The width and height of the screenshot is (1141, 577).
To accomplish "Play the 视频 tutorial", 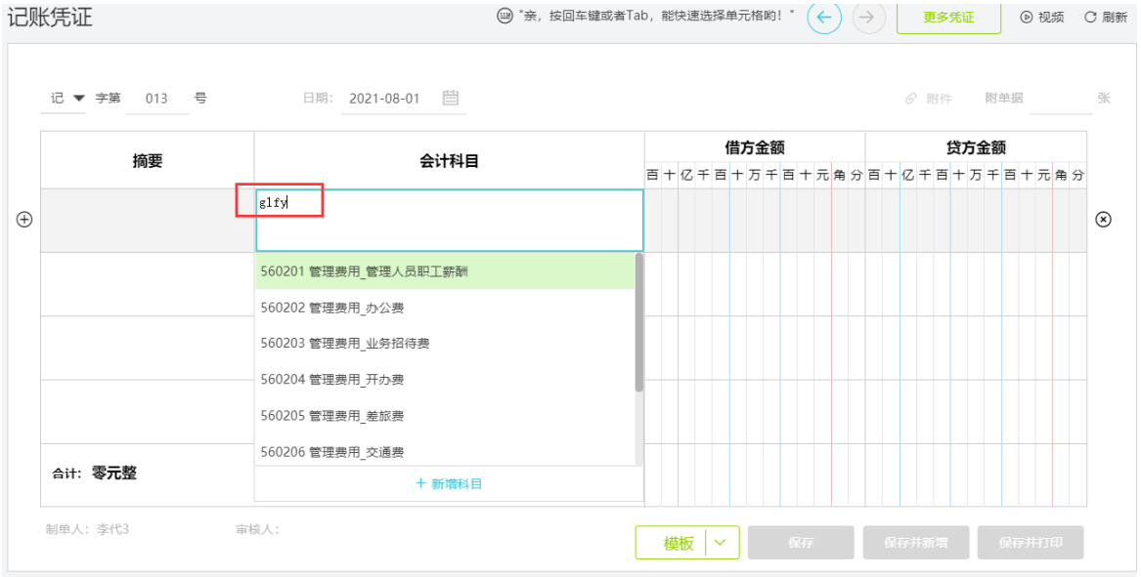I will point(1042,18).
